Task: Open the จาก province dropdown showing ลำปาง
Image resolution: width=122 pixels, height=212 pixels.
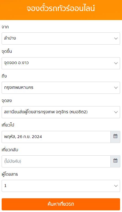Action: [61, 38]
